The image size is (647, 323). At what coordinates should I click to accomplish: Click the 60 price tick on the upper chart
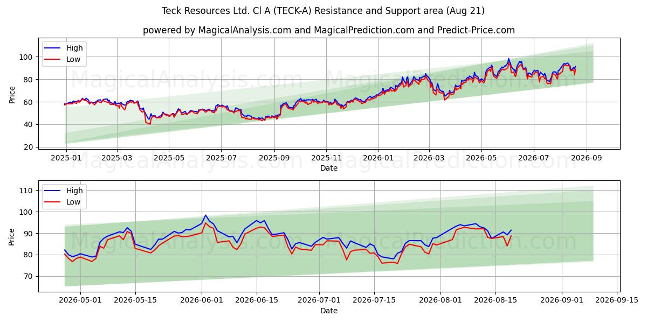(x=30, y=102)
